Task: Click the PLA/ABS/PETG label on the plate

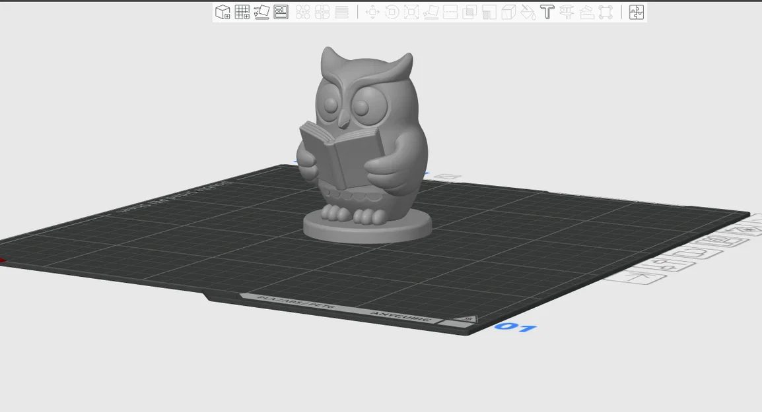Action: tap(295, 302)
